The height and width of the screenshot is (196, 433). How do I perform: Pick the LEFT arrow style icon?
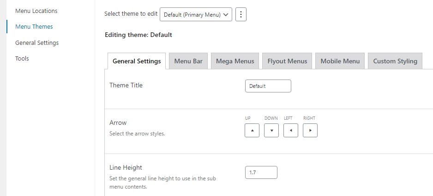point(291,130)
